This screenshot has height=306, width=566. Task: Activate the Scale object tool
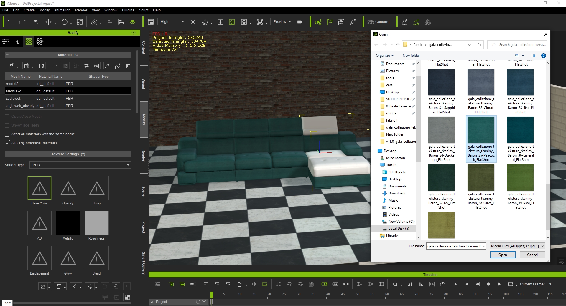pyautogui.click(x=80, y=22)
